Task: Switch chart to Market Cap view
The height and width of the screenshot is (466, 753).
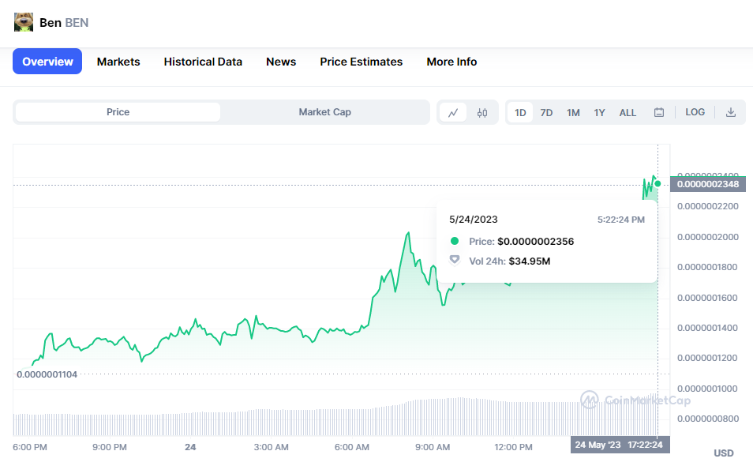Action: pyautogui.click(x=324, y=112)
